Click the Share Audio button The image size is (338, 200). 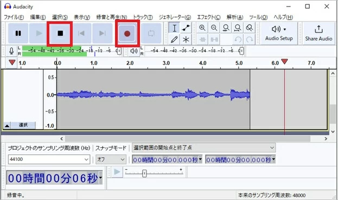(318, 33)
